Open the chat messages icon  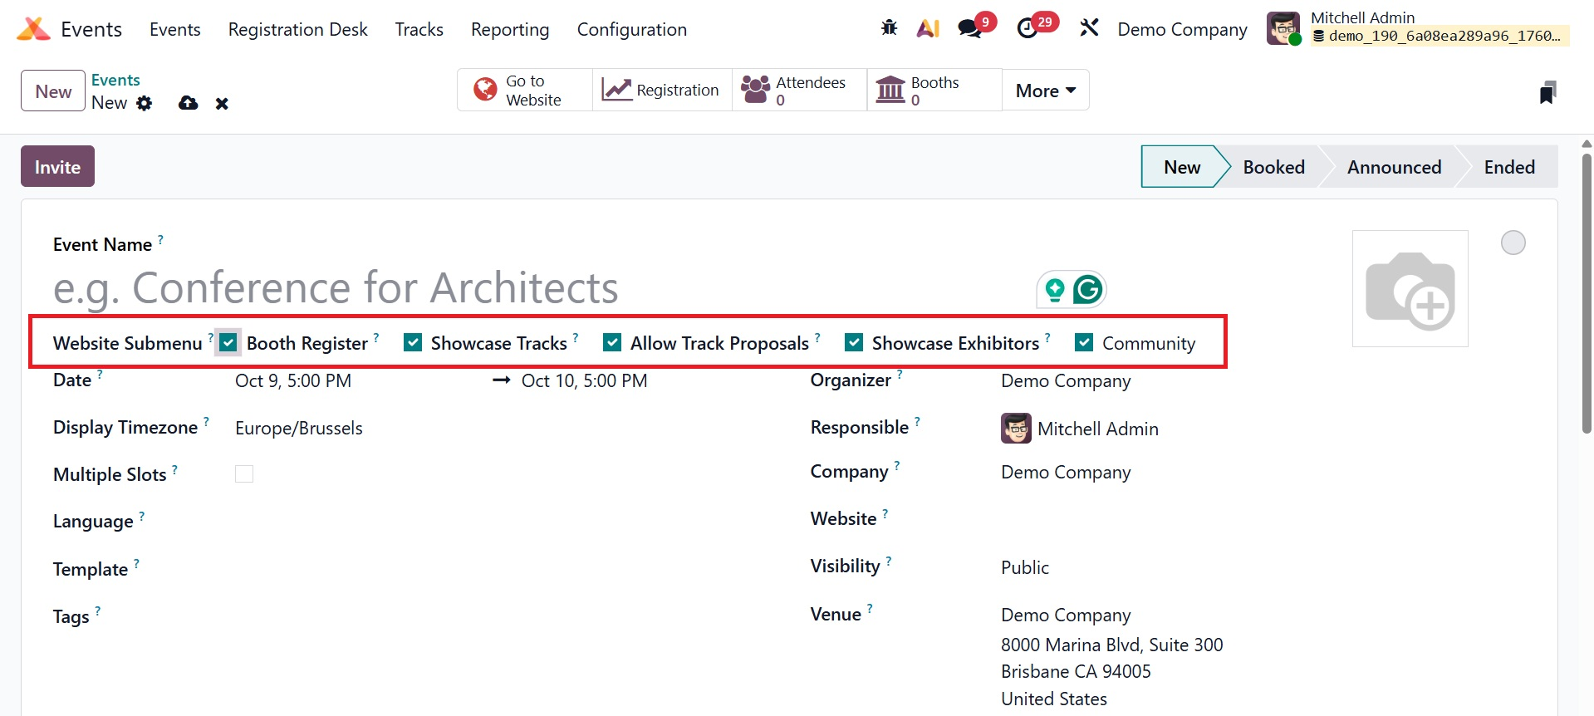(x=969, y=28)
